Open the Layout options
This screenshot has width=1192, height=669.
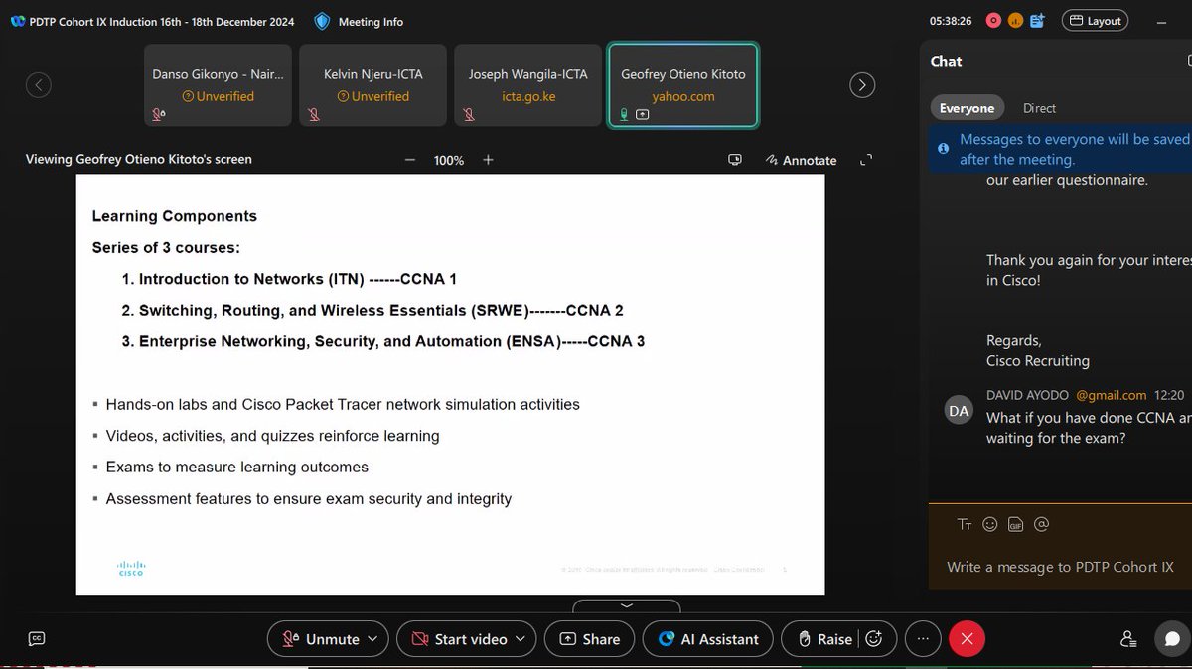1095,21
